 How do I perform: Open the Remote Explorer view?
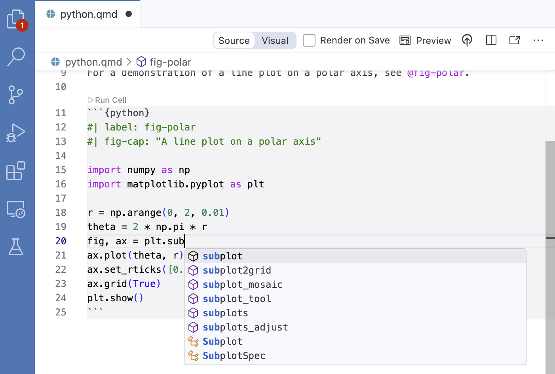pos(16,209)
